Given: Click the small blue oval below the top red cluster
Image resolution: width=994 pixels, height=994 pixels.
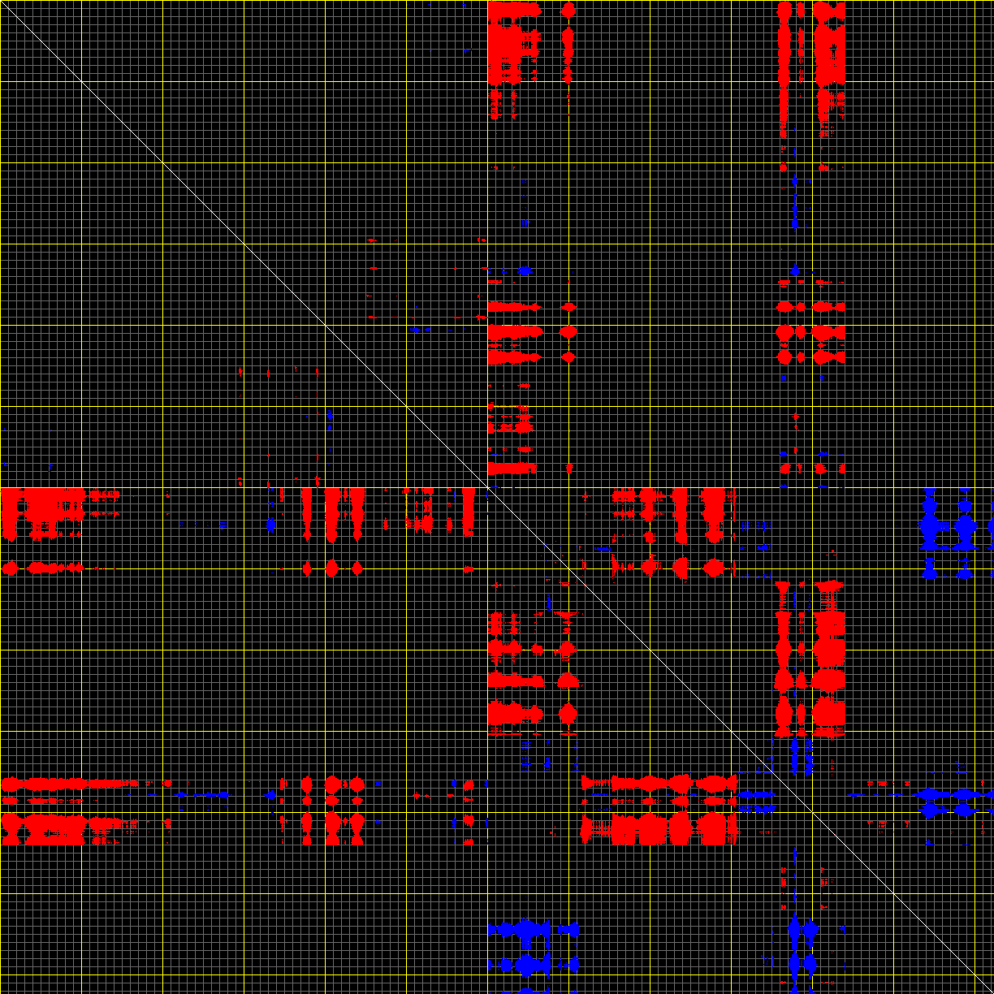Looking at the screenshot, I should [x=525, y=270].
